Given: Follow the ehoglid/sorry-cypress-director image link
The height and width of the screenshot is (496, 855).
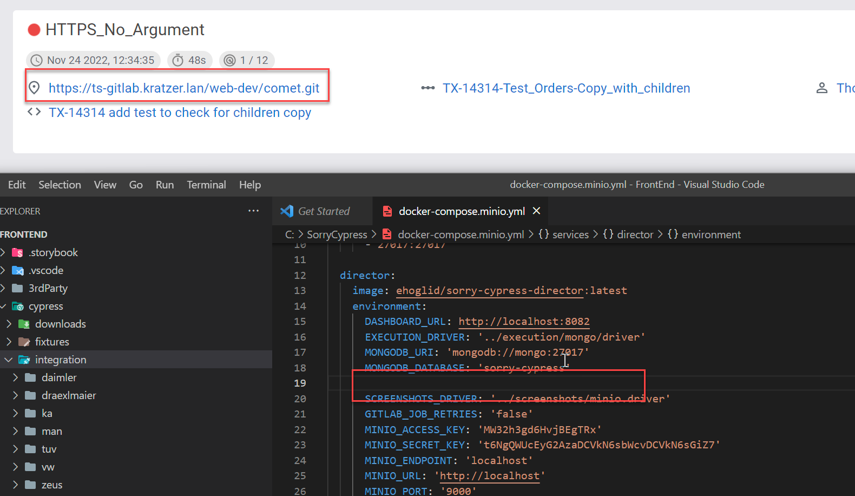Looking at the screenshot, I should click(490, 291).
